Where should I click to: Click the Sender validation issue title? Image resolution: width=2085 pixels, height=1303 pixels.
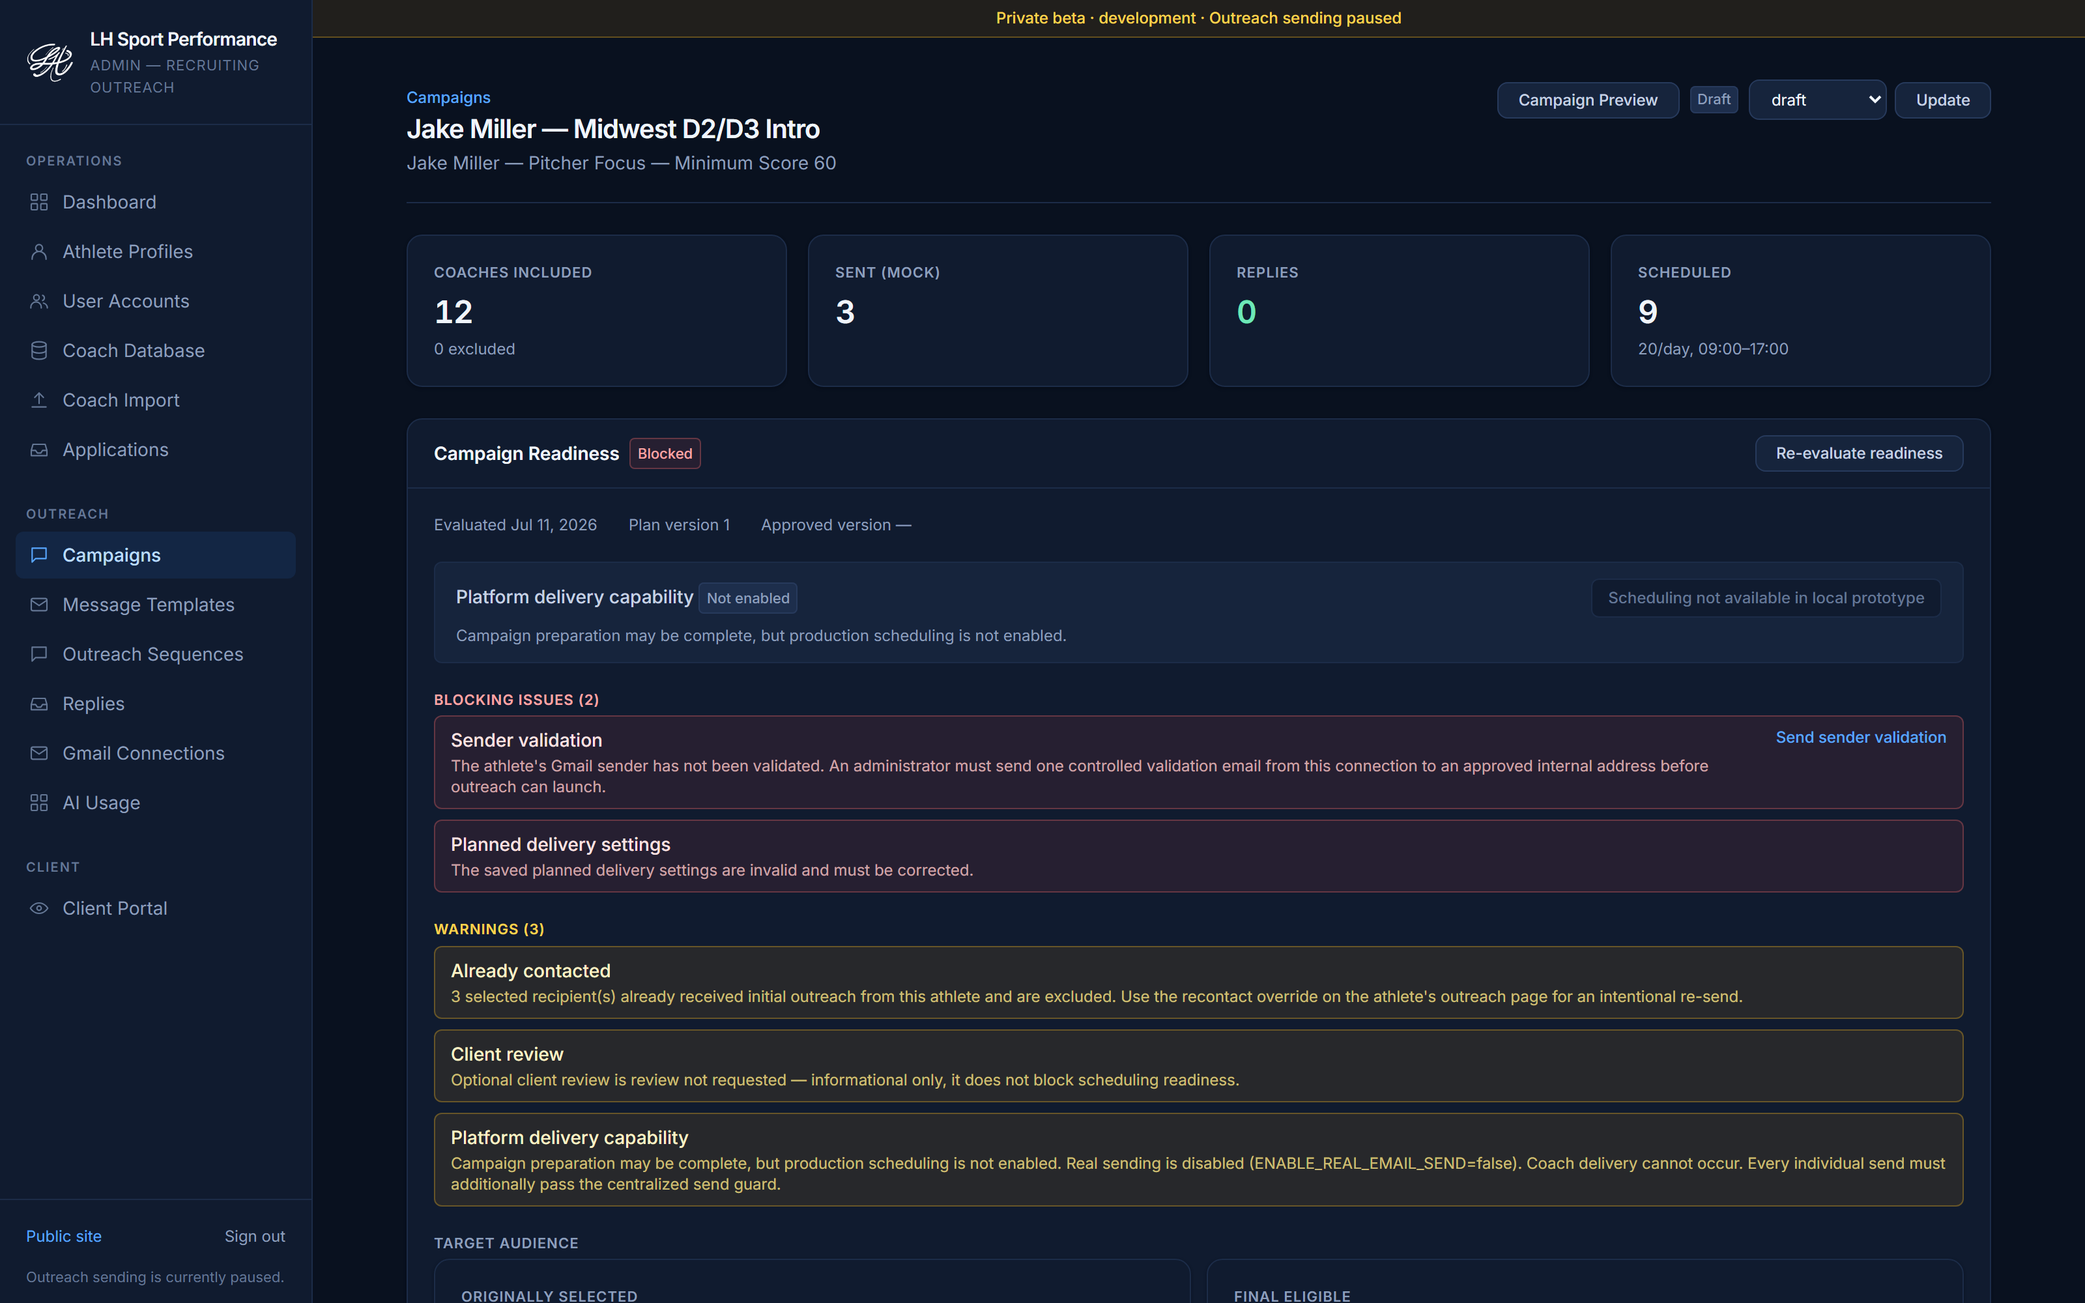526,740
